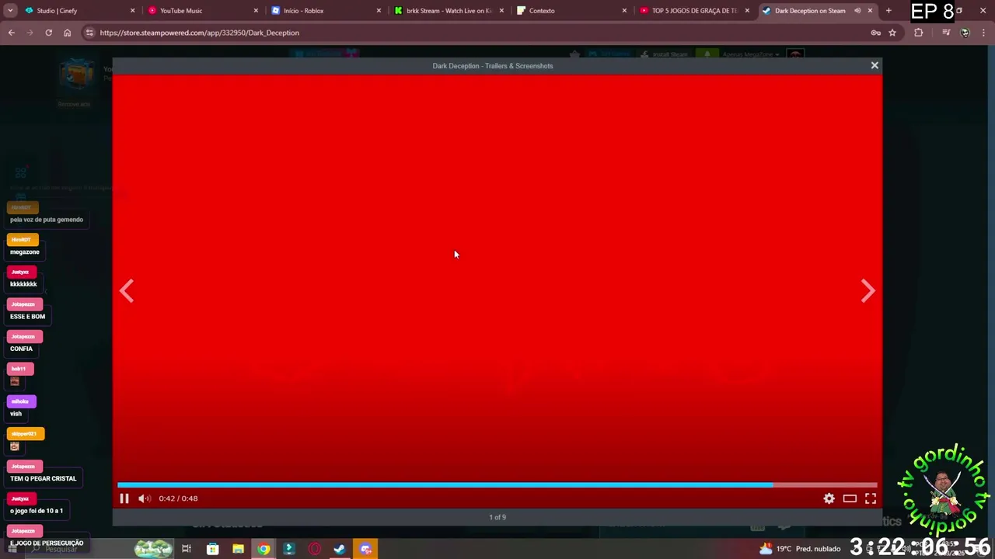Screen dimensions: 995x559
Task: Open Chrome profile avatar
Action: point(965,33)
